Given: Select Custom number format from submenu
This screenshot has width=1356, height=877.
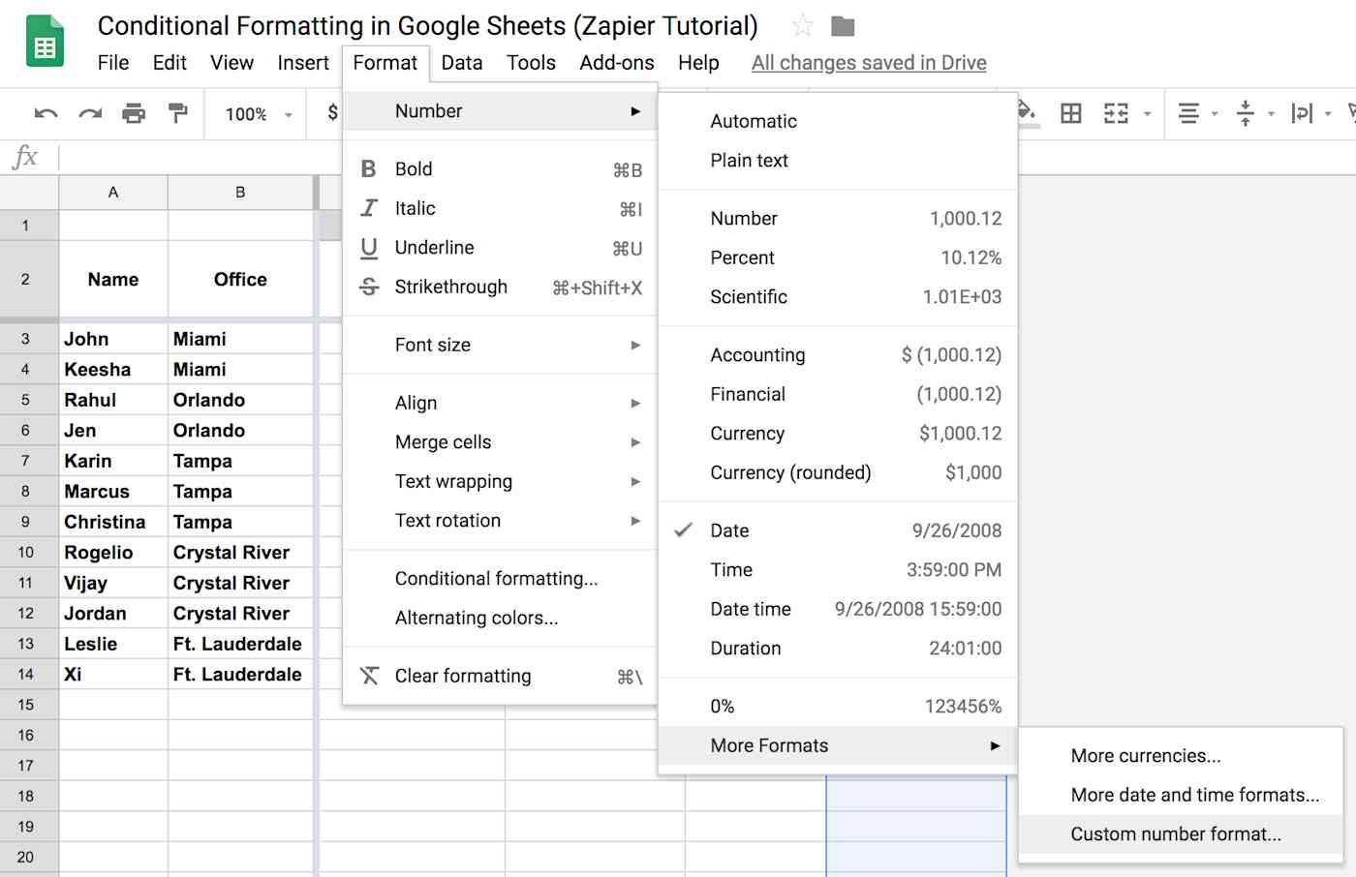Looking at the screenshot, I should coord(1175,833).
